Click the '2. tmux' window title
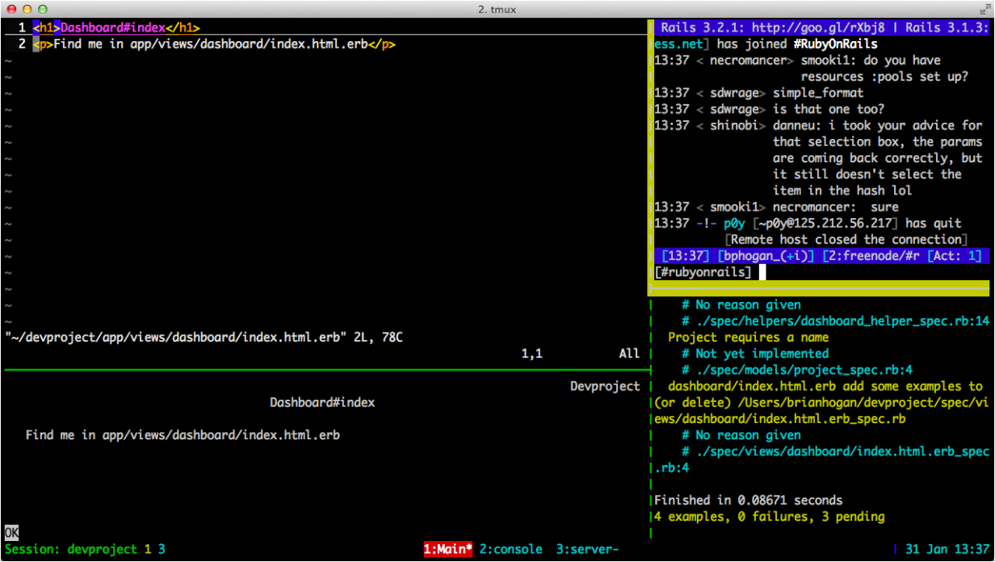 [497, 8]
